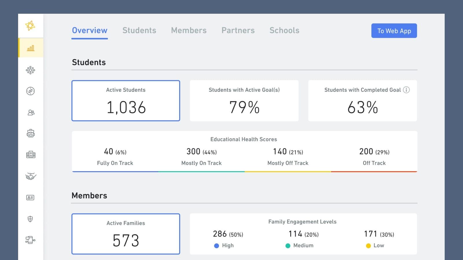Open the Partners tab

[x=238, y=30]
